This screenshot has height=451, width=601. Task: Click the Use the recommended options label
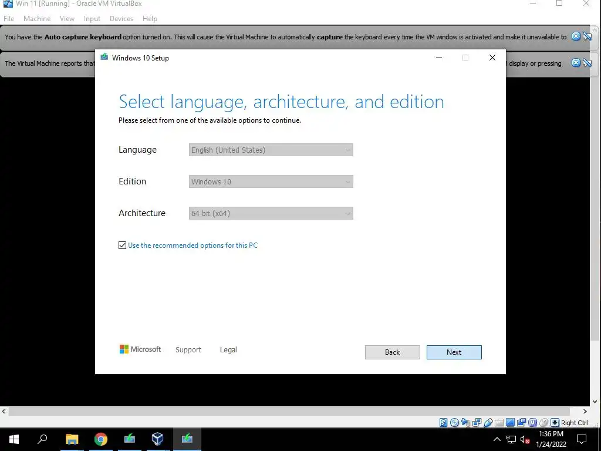tap(193, 245)
